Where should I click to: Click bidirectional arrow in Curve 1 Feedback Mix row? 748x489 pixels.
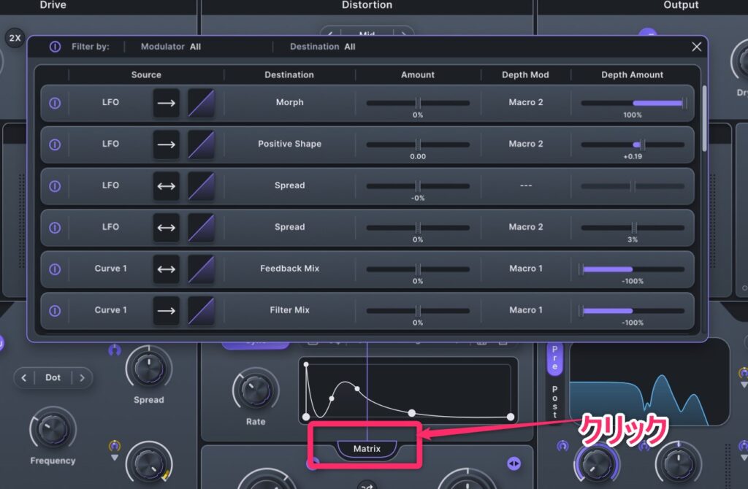click(x=167, y=269)
